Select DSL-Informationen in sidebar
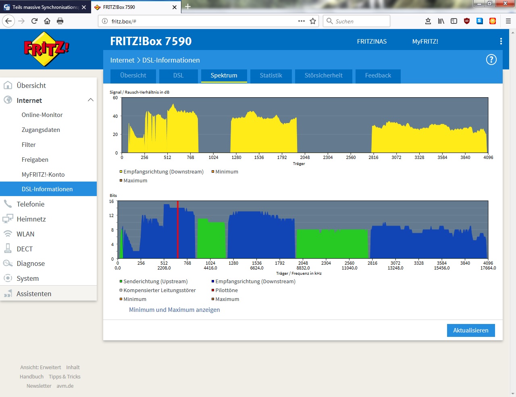This screenshot has height=397, width=516. click(48, 189)
